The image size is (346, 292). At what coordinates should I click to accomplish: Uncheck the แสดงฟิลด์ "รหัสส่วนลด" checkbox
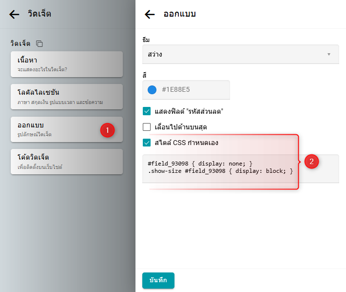tap(147, 111)
